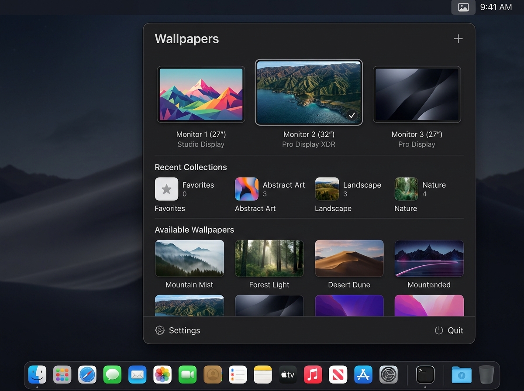This screenshot has width=524, height=391.
Task: Open Contacts from the dock
Action: point(213,374)
